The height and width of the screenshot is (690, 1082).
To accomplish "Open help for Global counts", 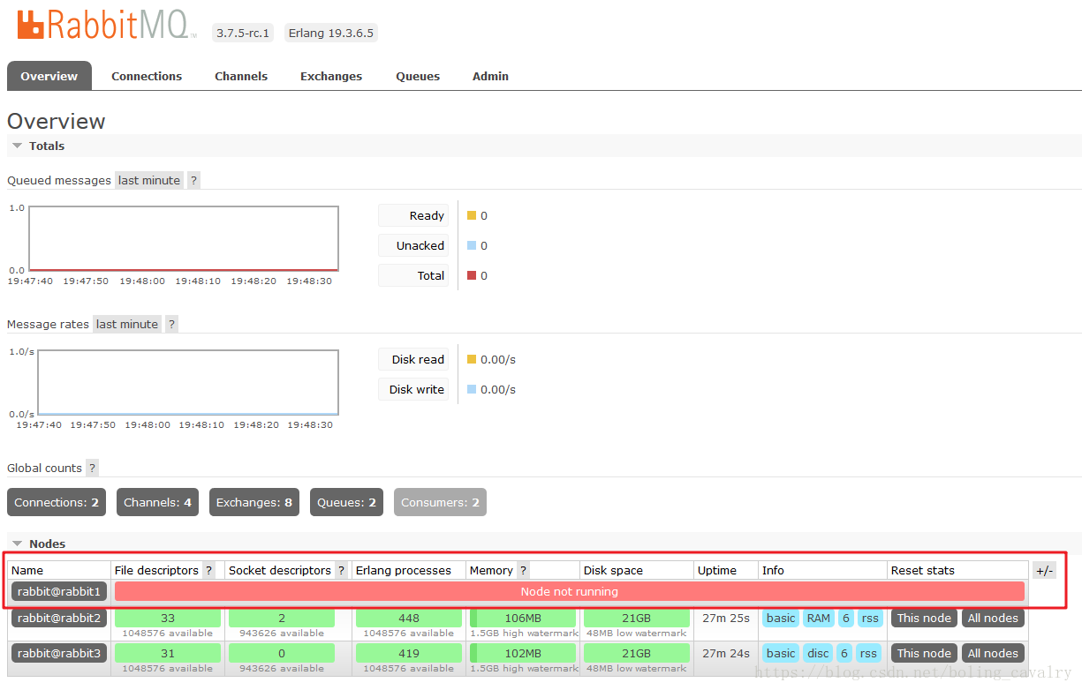I will coord(93,468).
